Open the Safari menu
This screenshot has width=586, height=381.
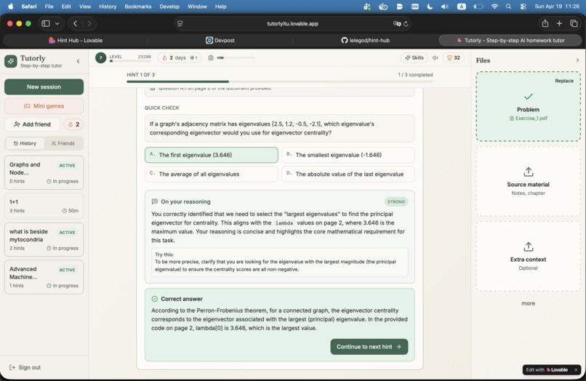pyautogui.click(x=29, y=7)
